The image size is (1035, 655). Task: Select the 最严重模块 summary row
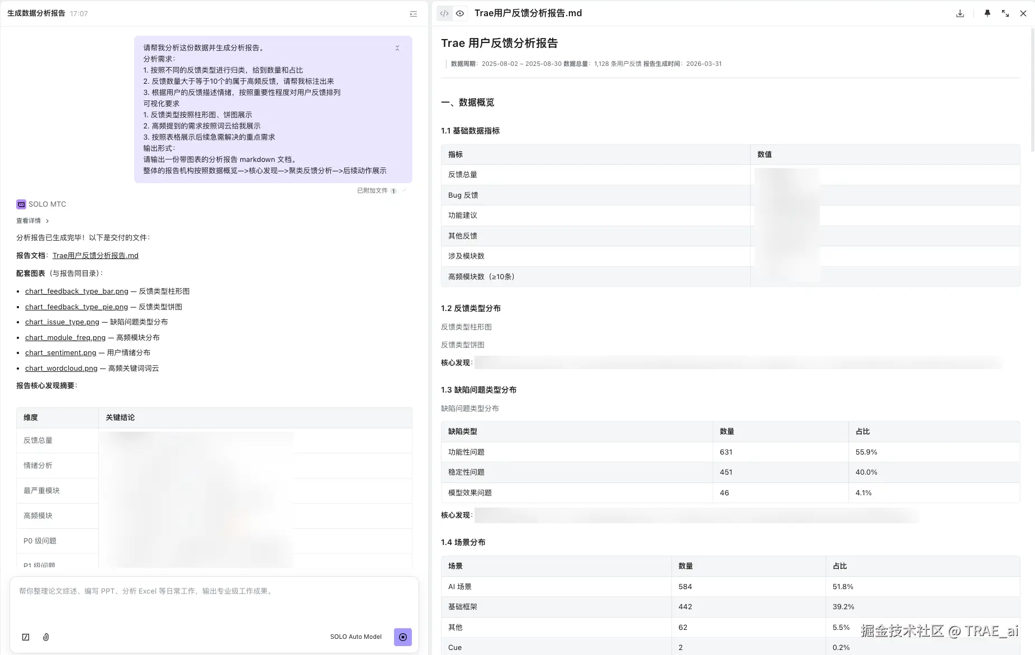pos(214,491)
